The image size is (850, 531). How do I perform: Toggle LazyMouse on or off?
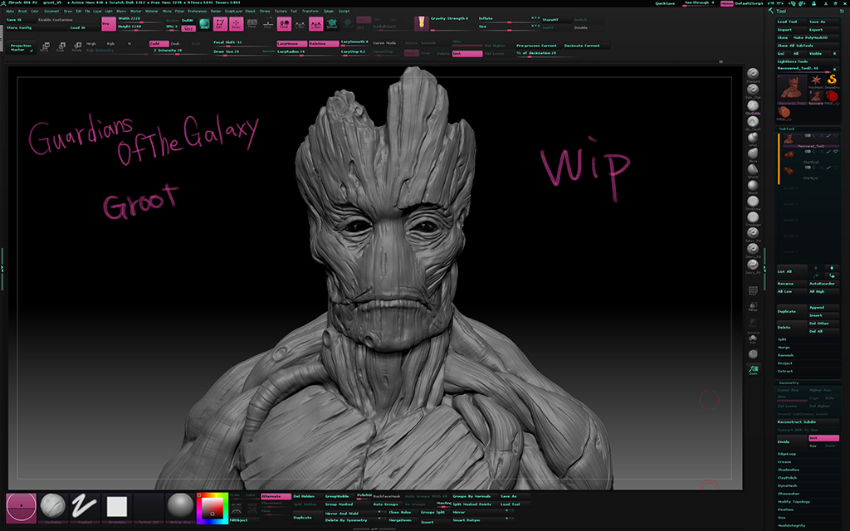tap(291, 43)
